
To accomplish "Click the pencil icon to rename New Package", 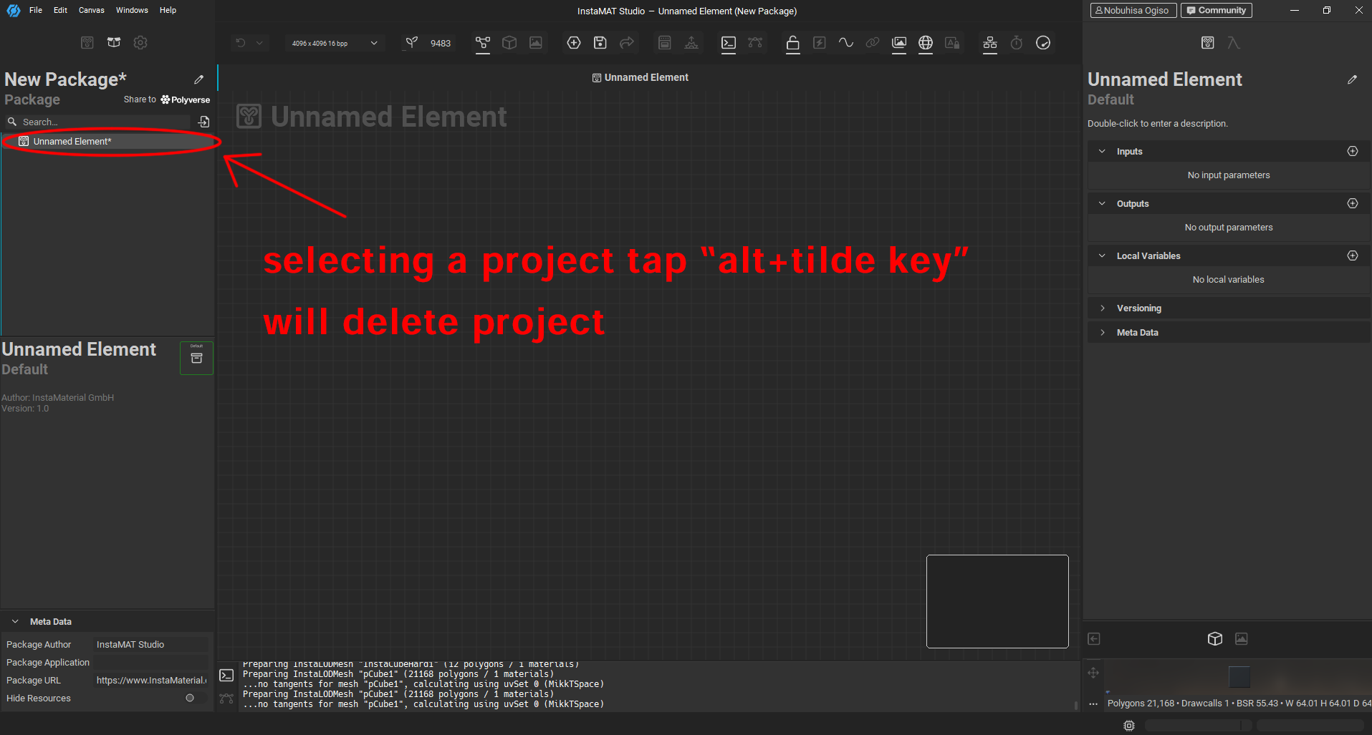I will (199, 79).
